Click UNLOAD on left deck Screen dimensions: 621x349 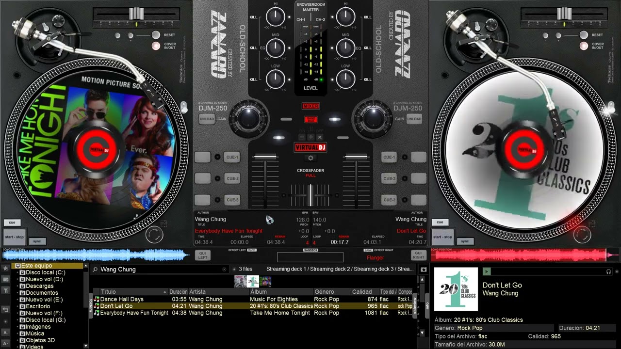pos(207,119)
